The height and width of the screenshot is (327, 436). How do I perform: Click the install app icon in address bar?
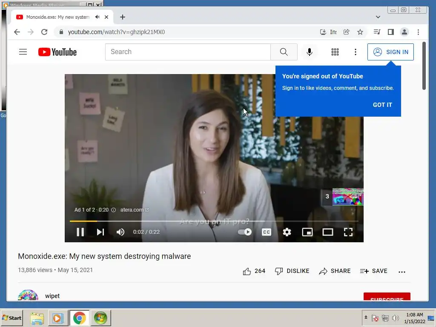tap(323, 32)
